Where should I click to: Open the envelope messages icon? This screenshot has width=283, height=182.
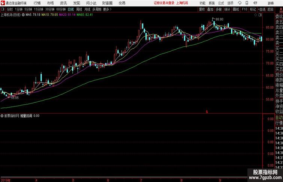[x=255, y=3]
